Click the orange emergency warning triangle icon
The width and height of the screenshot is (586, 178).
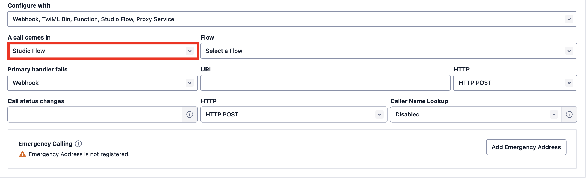23,154
